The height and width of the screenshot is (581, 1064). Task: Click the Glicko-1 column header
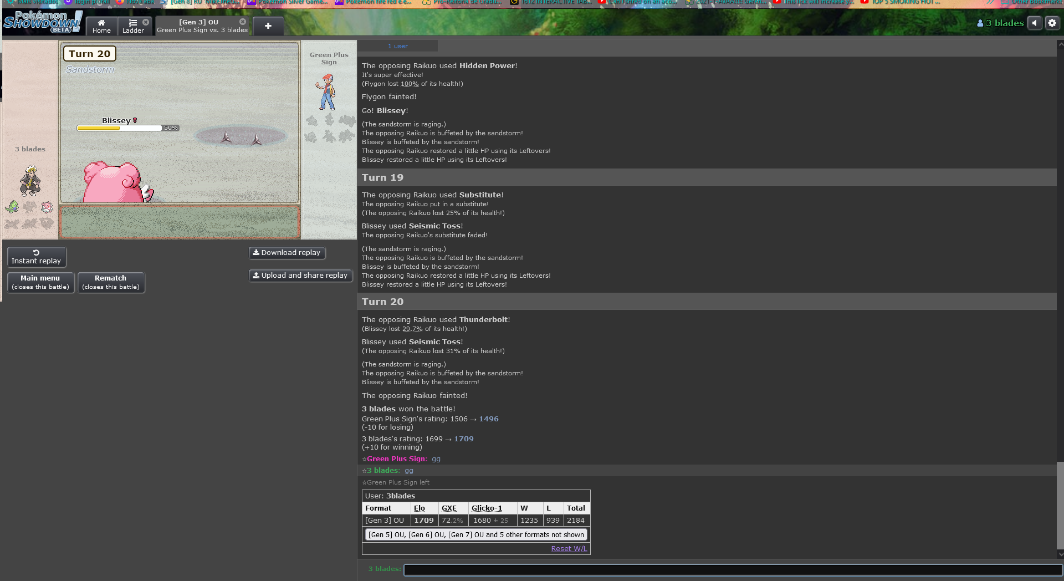click(x=487, y=508)
